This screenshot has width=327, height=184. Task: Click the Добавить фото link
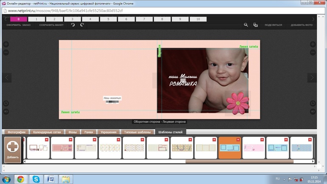(302, 25)
